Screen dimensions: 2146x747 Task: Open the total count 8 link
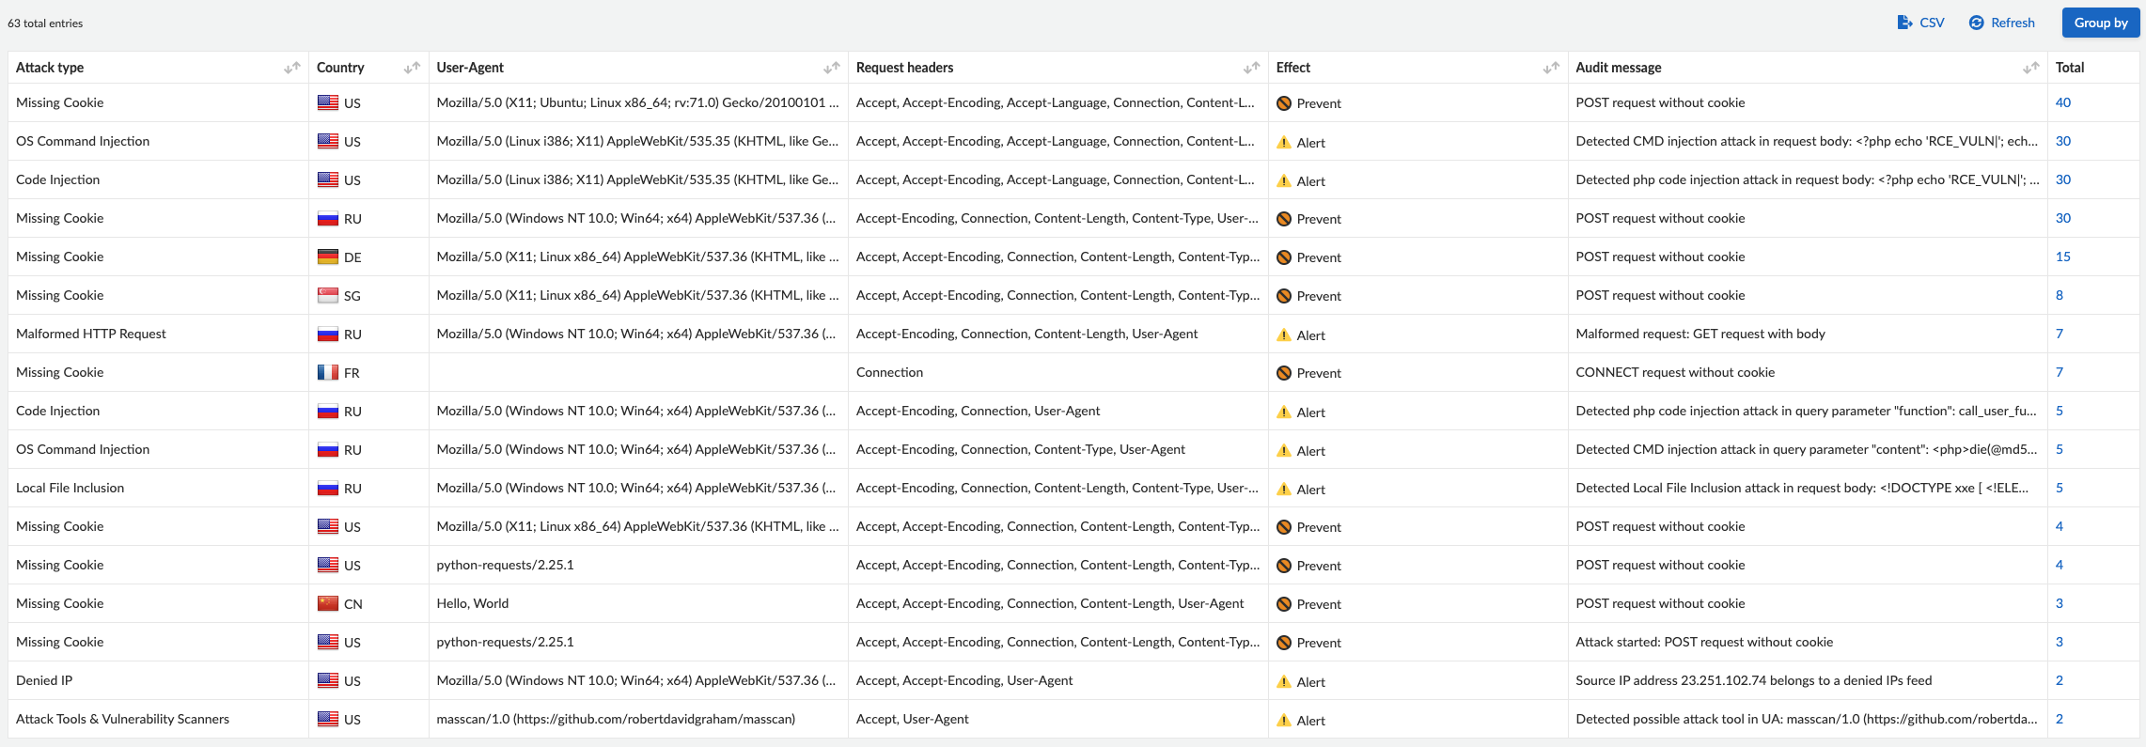[x=2060, y=295]
